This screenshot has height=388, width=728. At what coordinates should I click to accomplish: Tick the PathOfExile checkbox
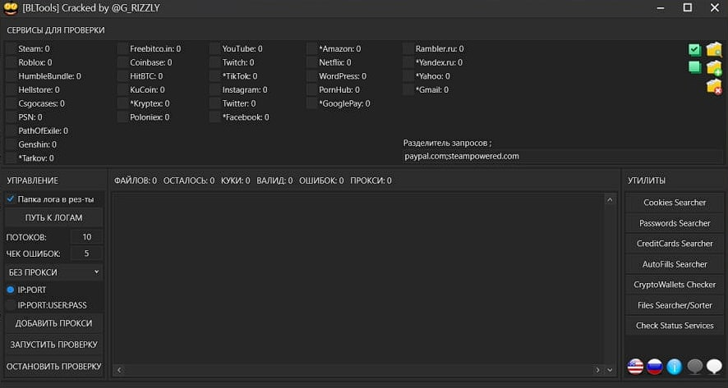12,130
